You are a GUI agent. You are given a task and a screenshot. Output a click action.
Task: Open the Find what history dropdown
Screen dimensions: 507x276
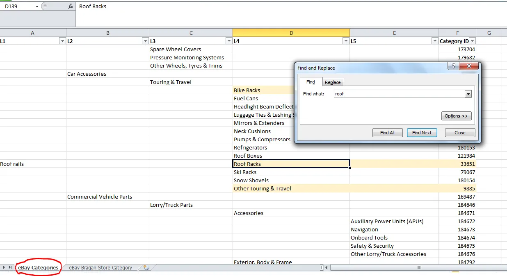tap(468, 94)
